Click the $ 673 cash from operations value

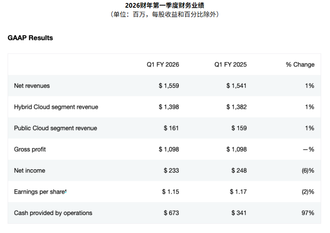pos(171,213)
